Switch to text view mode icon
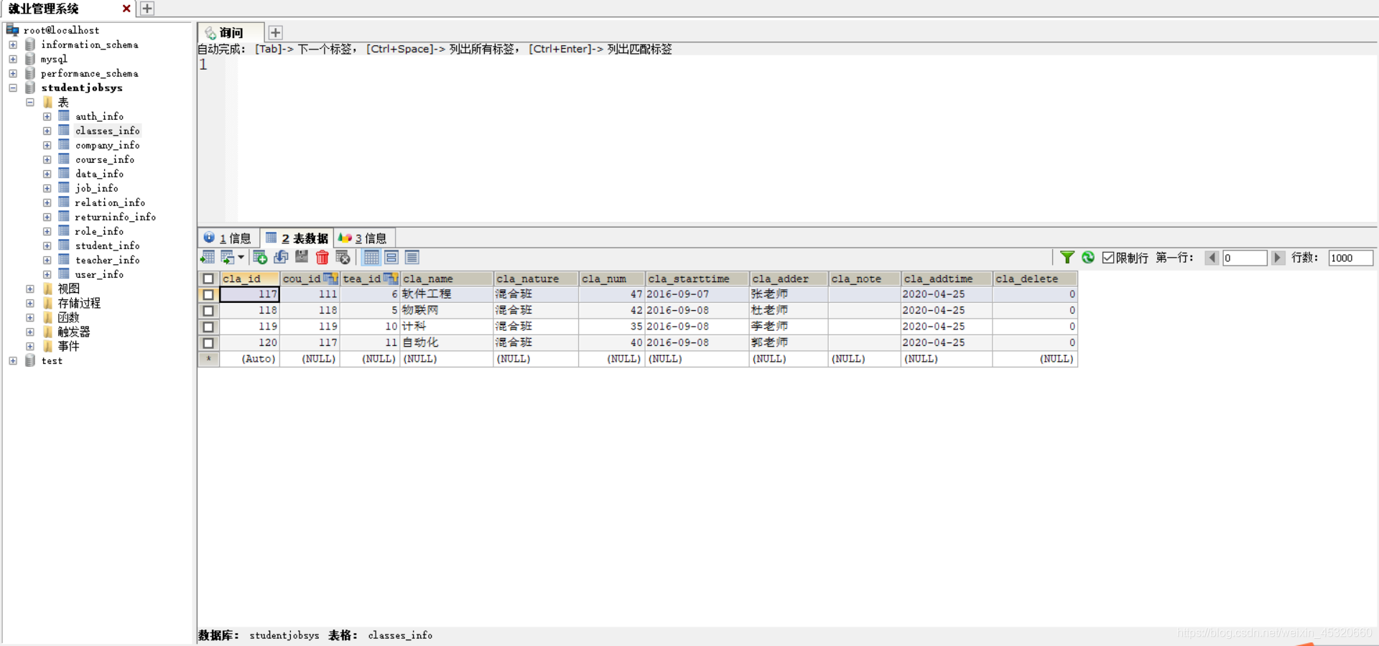Viewport: 1379px width, 646px height. click(x=412, y=257)
